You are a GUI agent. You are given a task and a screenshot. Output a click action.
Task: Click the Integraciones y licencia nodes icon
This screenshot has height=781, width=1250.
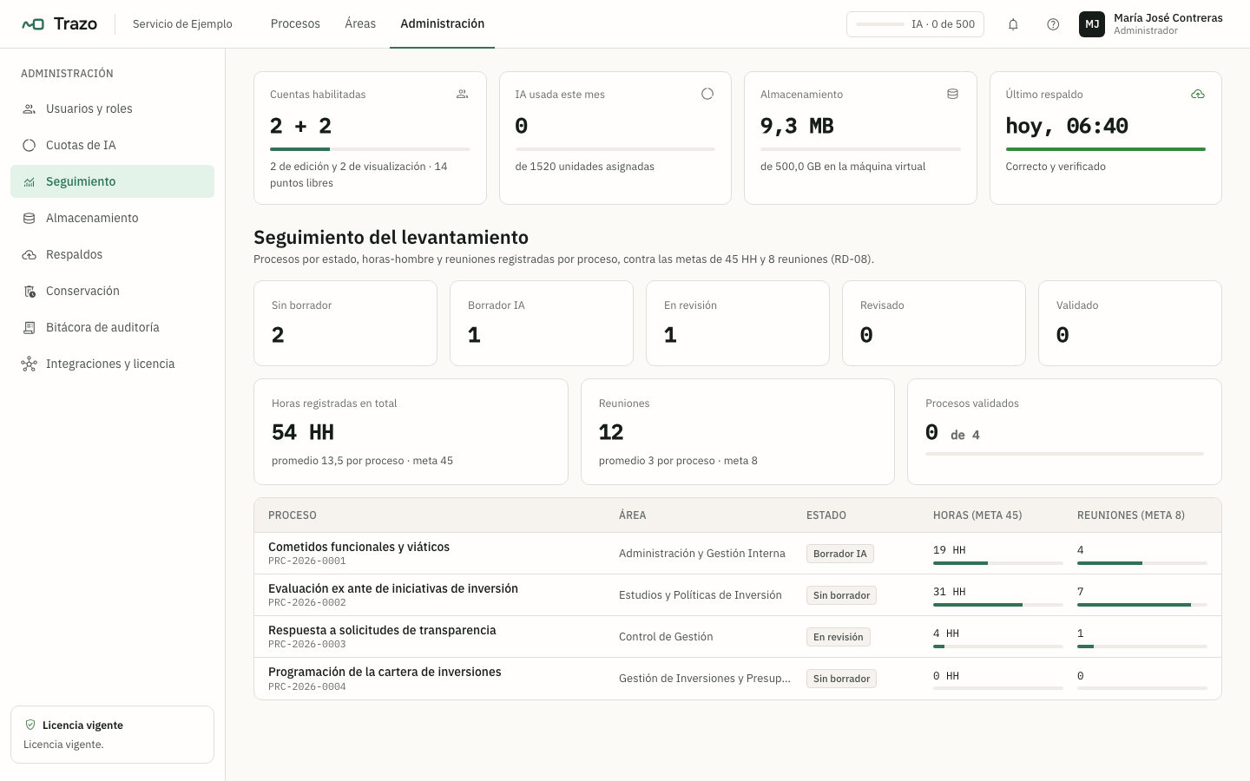pos(30,364)
